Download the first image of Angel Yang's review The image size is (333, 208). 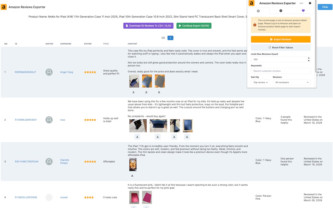(133, 92)
